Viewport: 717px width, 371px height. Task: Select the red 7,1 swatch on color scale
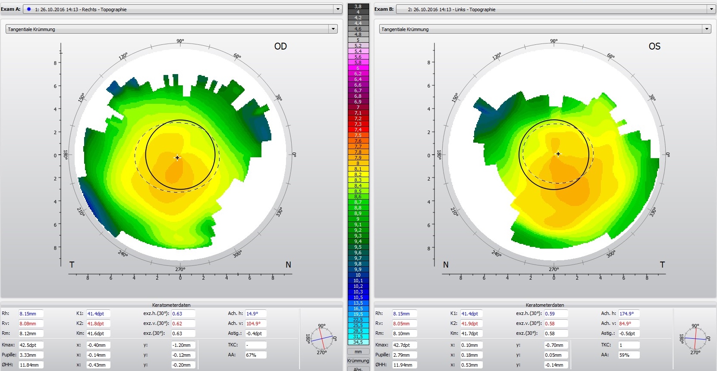(x=358, y=113)
